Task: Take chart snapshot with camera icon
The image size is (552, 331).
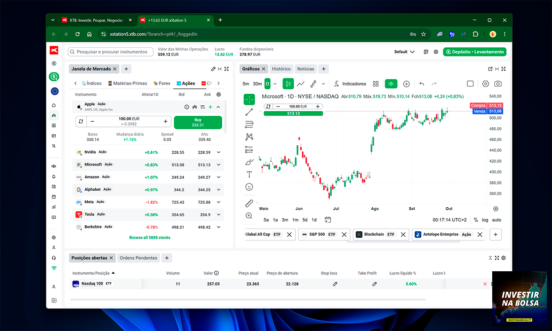Action: (x=498, y=84)
